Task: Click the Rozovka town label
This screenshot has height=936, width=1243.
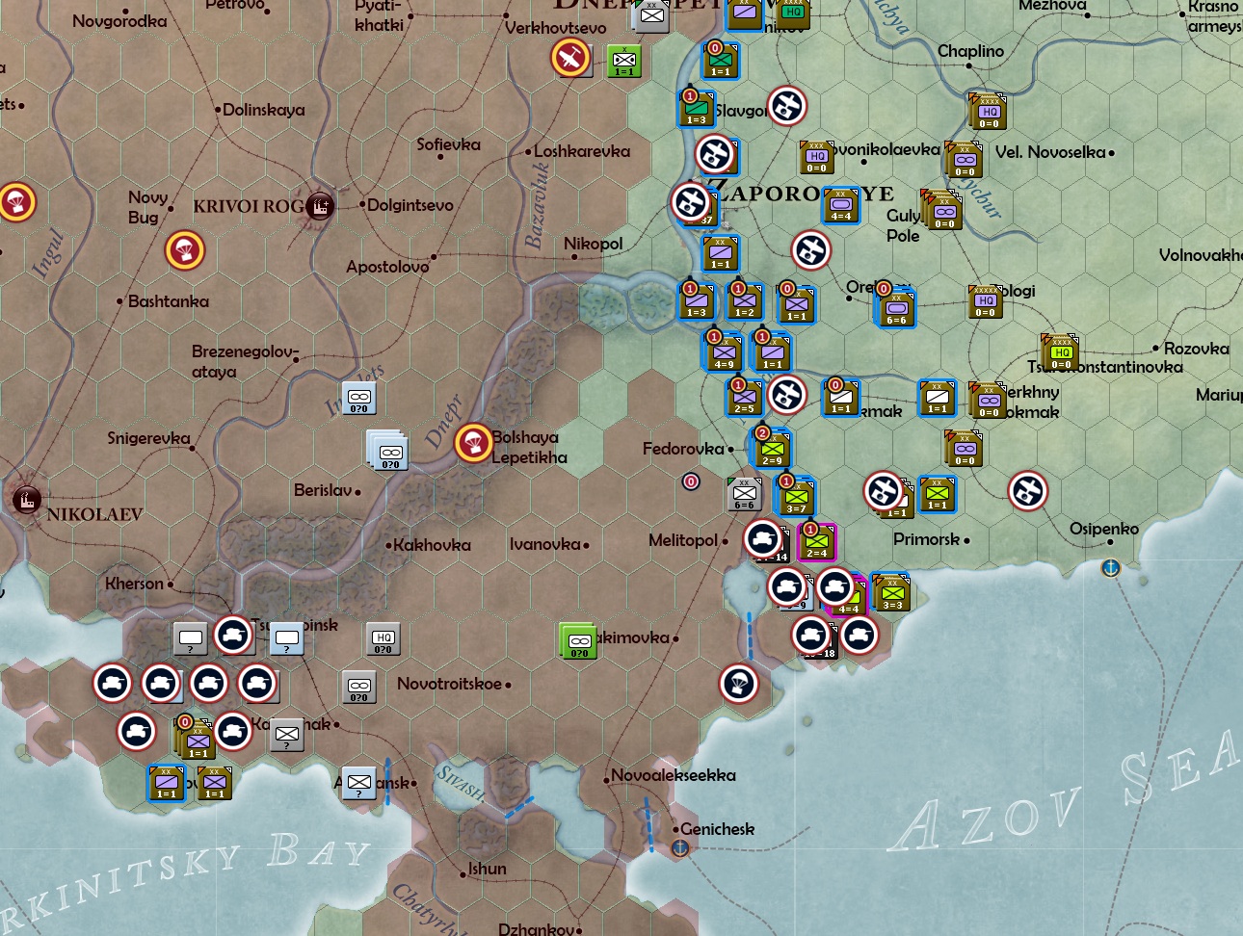Action: (x=1196, y=349)
